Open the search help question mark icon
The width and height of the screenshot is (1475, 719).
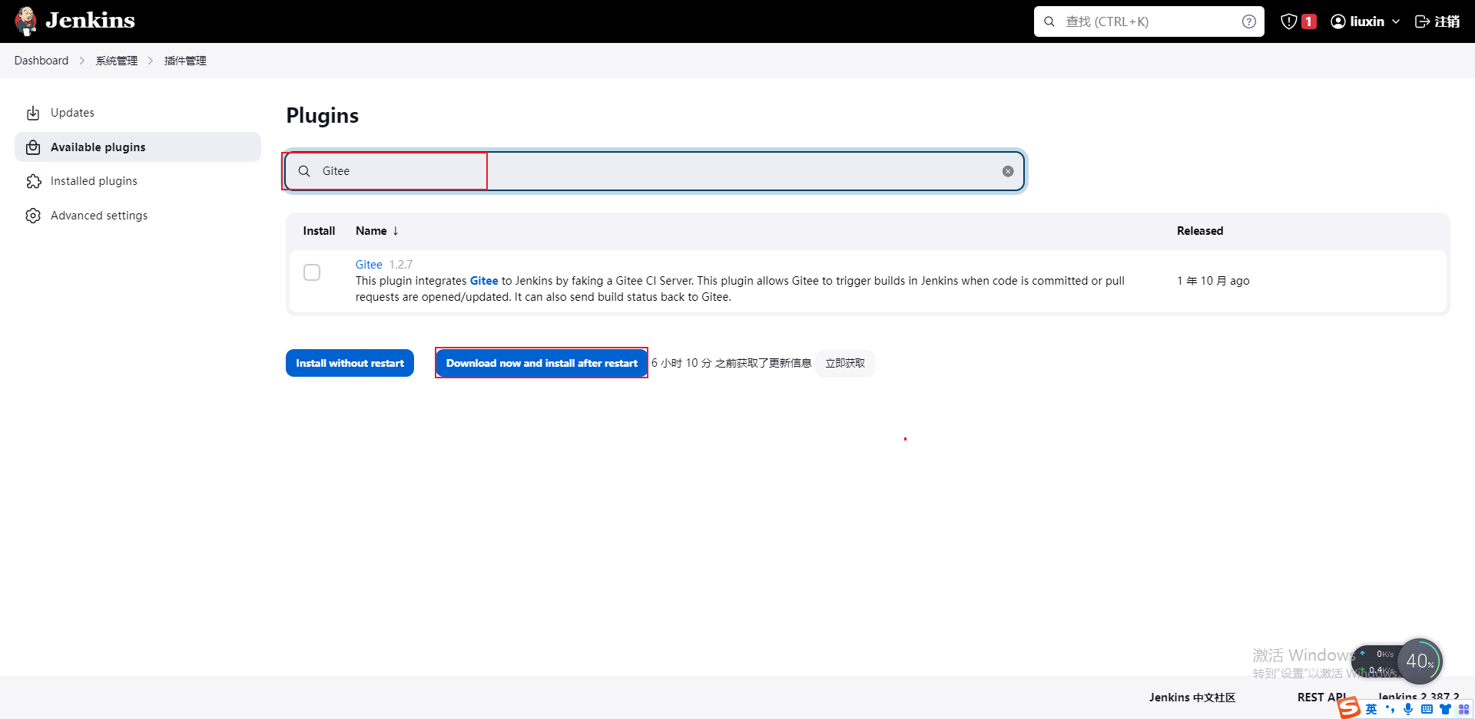tap(1249, 21)
